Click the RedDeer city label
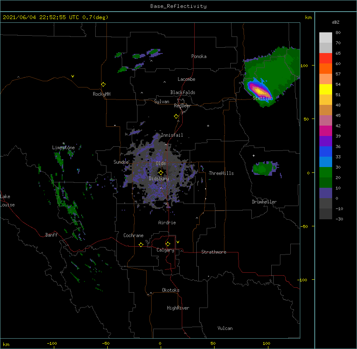 [182, 106]
